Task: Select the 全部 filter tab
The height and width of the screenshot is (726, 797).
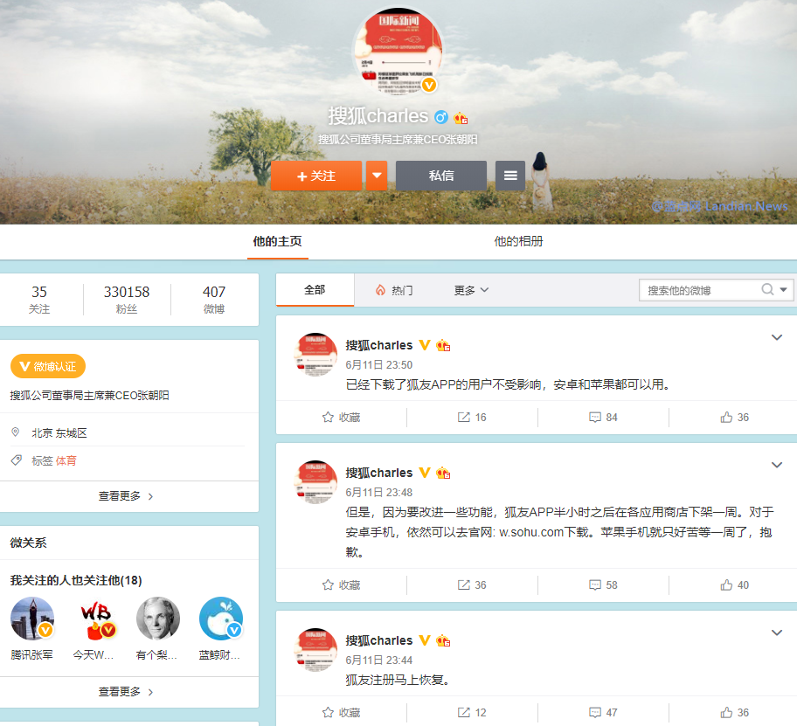Action: click(315, 290)
